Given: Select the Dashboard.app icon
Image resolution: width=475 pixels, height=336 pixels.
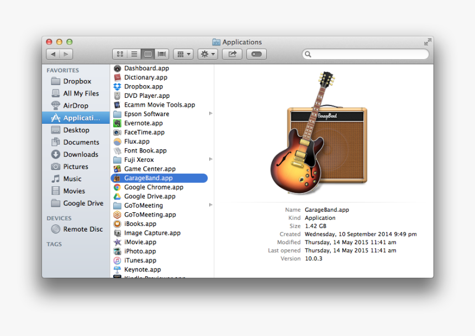Looking at the screenshot, I should click(117, 69).
